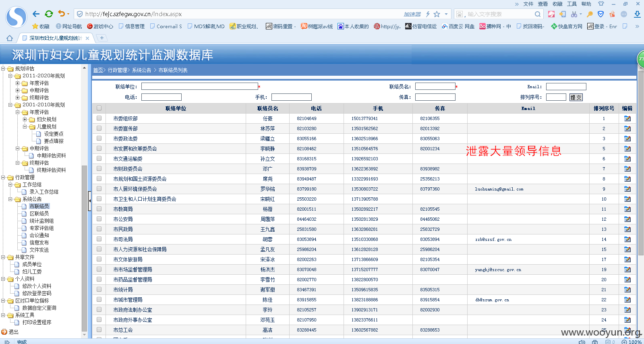This screenshot has width=644, height=344.
Task: Expand the 妇女规划 tree node
Action: click(25, 119)
